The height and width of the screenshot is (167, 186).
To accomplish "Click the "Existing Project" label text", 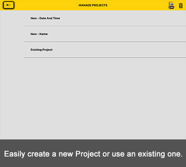I will pyautogui.click(x=41, y=50).
